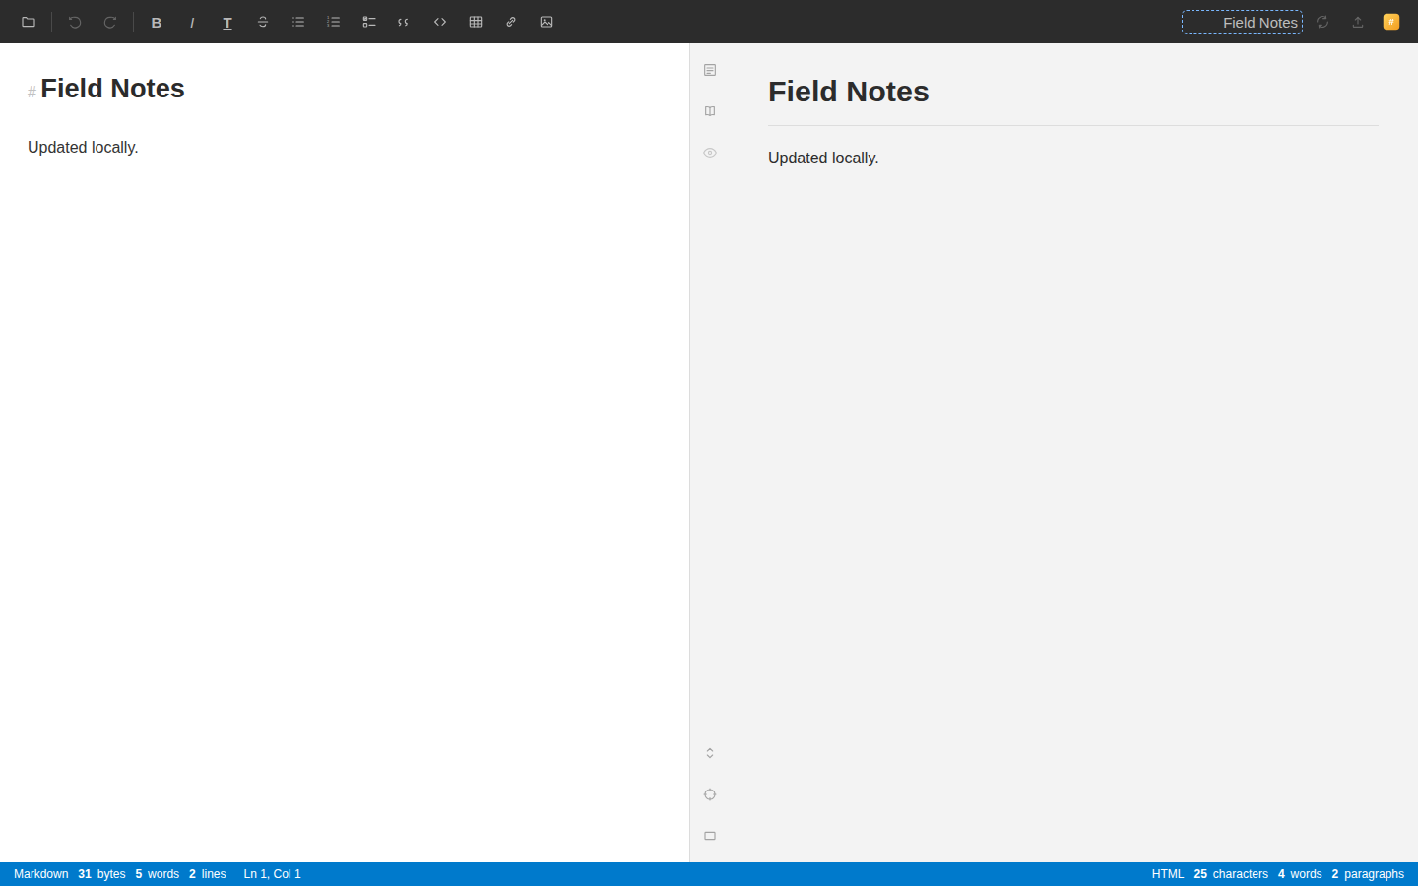Click the Markdown label in status bar
This screenshot has height=886, width=1418.
(x=41, y=874)
